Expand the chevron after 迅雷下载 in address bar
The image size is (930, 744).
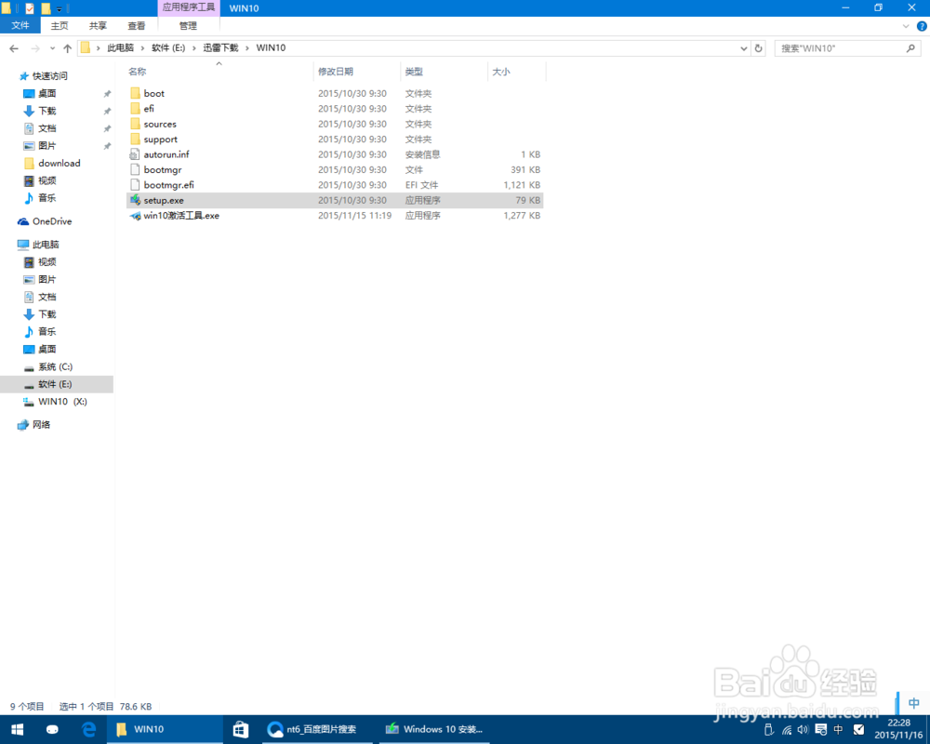click(x=247, y=48)
